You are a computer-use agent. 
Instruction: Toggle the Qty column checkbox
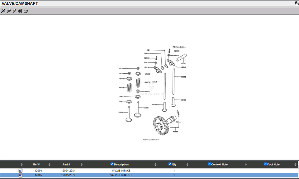pos(170,164)
